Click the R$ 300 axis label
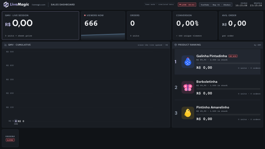This screenshot has width=265, height=149. 10,79
